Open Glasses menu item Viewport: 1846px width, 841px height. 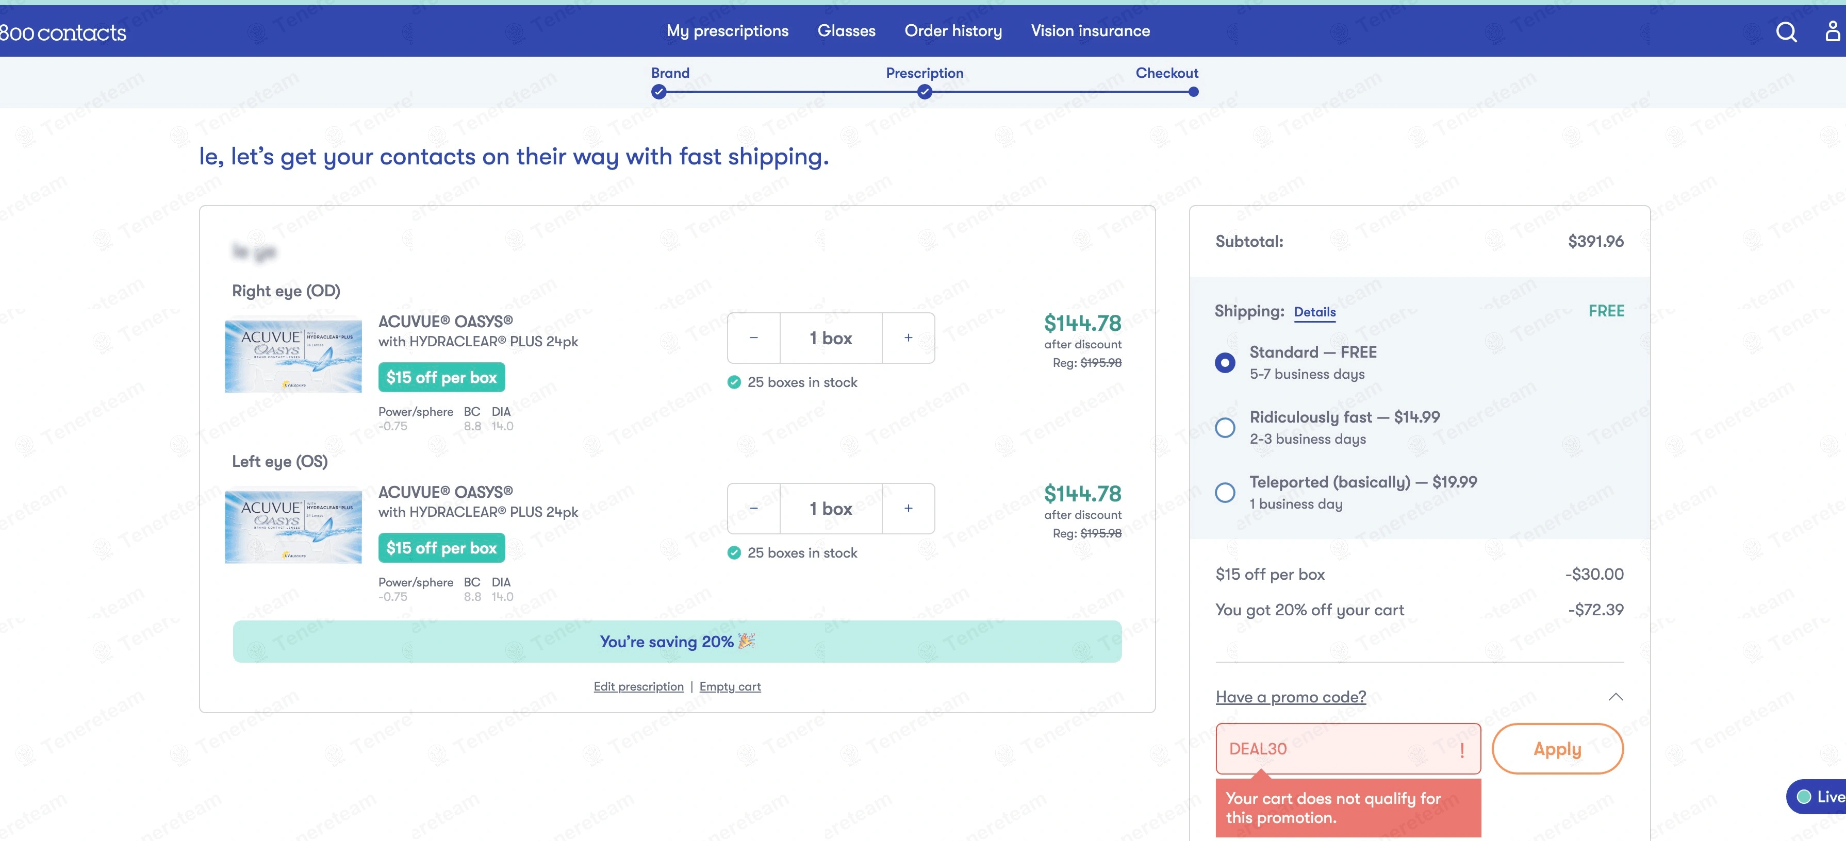coord(846,31)
